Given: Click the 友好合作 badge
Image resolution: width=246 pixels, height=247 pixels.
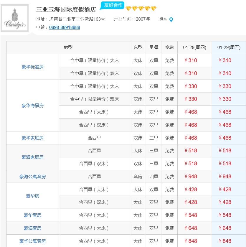Looking at the screenshot, I should (x=113, y=5).
